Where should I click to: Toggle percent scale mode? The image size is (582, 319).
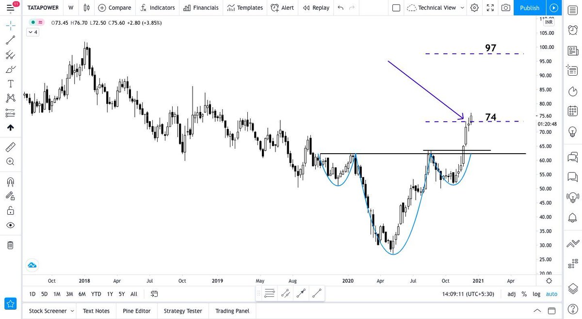click(524, 294)
